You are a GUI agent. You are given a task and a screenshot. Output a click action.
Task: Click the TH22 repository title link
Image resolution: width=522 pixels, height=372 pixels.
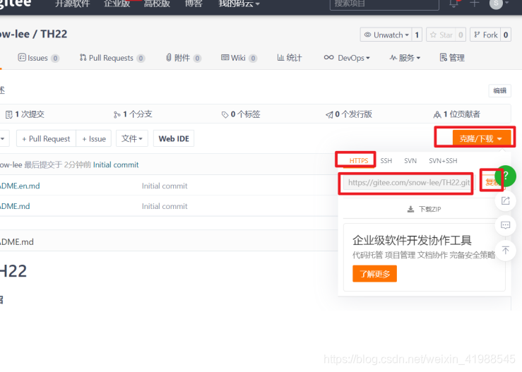pyautogui.click(x=54, y=34)
